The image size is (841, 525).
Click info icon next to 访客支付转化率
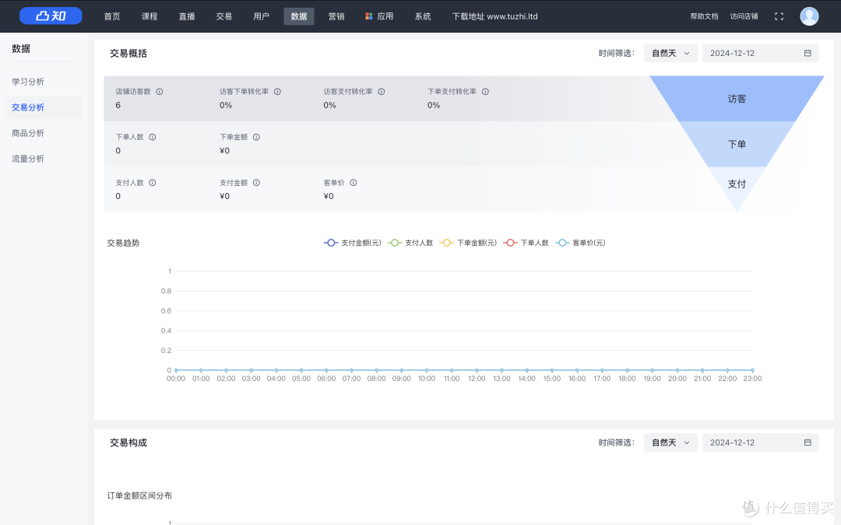pos(382,92)
